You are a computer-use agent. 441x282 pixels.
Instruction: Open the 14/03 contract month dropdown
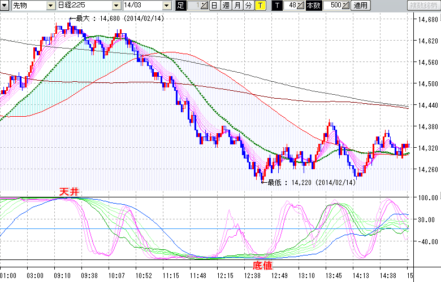[x=145, y=6]
